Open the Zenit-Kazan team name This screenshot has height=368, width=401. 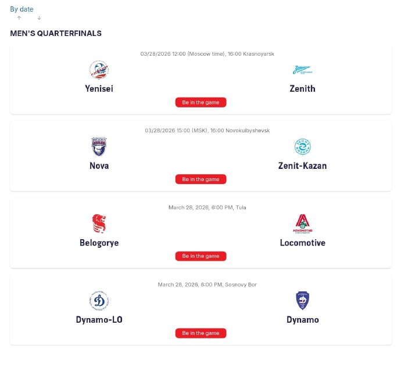(x=302, y=166)
